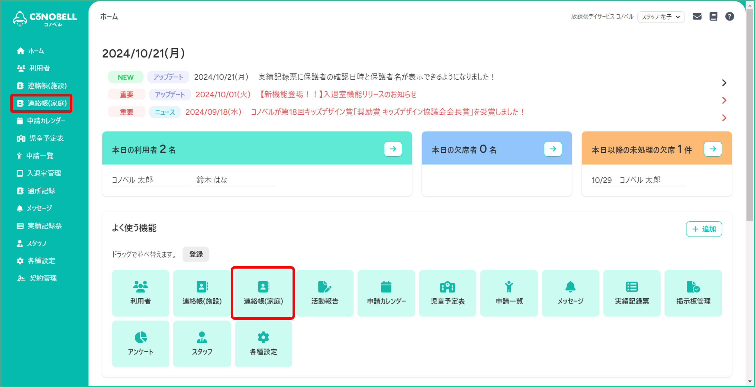Select 通所記録 in the sidebar
This screenshot has height=387, width=755.
[36, 191]
